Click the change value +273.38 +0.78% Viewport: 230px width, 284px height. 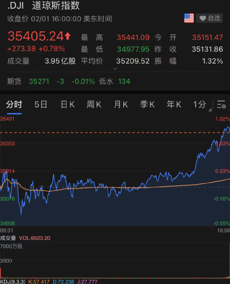tap(36, 49)
